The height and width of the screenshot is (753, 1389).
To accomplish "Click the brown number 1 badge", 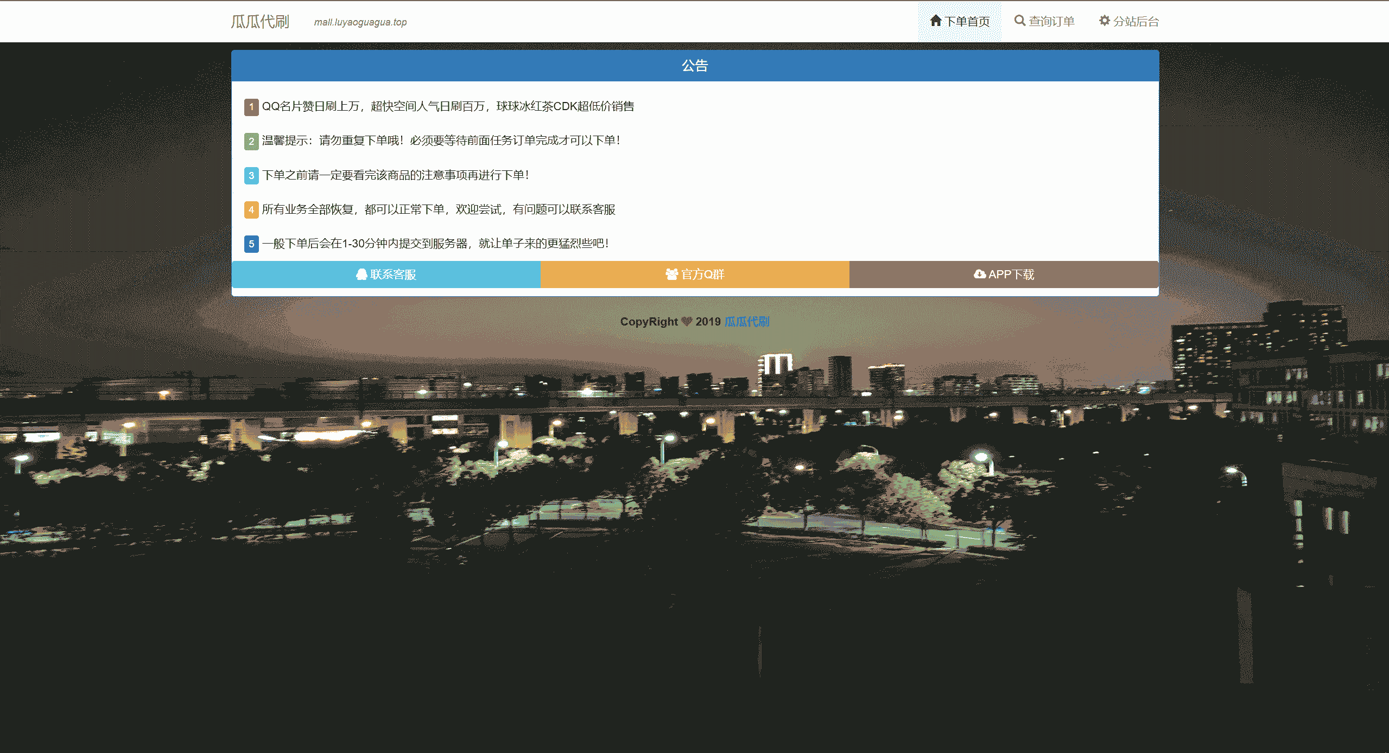I will coord(251,107).
